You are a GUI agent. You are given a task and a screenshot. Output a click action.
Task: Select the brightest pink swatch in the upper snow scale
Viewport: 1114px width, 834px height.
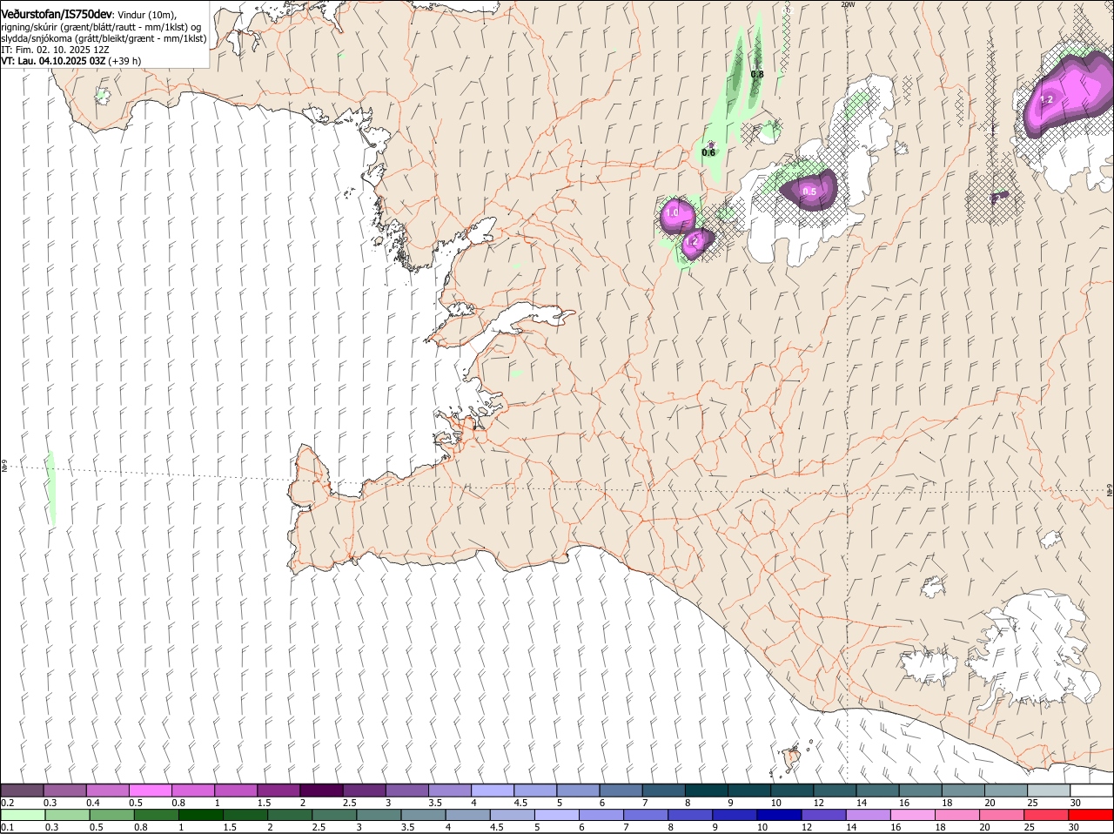(x=151, y=790)
